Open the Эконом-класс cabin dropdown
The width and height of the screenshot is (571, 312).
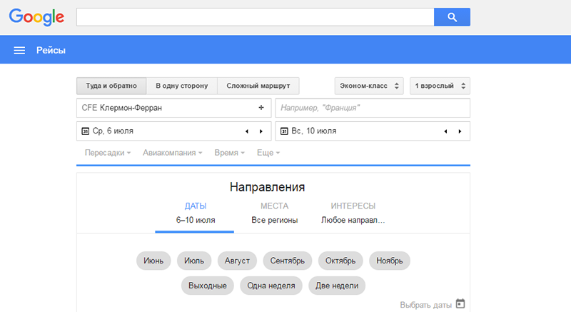369,86
